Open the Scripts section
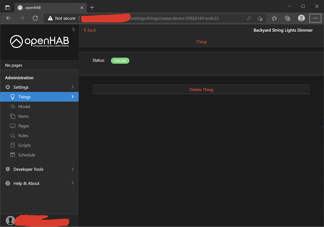 coord(24,145)
